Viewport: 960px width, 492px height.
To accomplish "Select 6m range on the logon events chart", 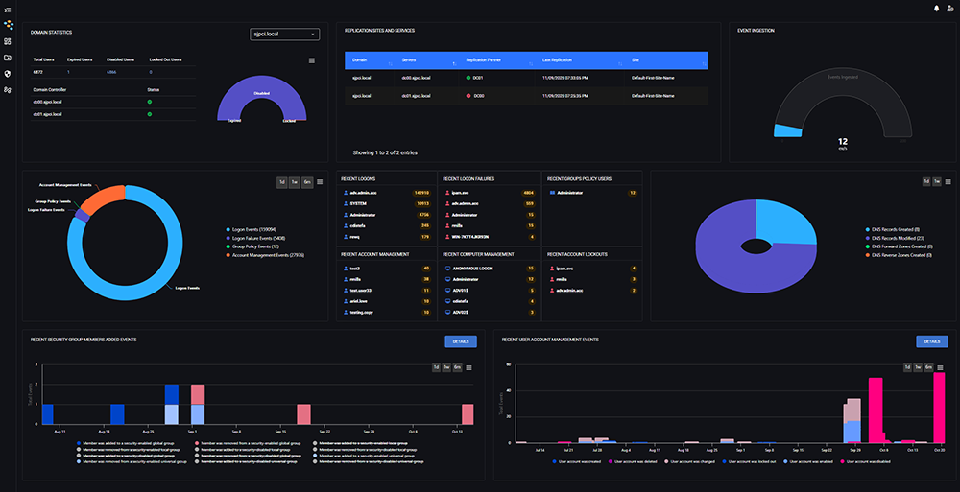I will (307, 182).
